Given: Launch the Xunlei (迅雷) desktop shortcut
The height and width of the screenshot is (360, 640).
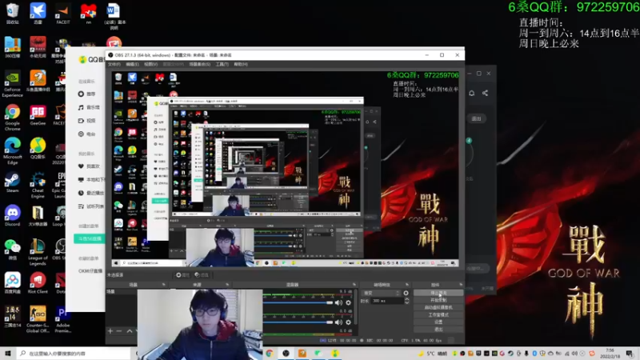Looking at the screenshot, I should click(x=38, y=13).
